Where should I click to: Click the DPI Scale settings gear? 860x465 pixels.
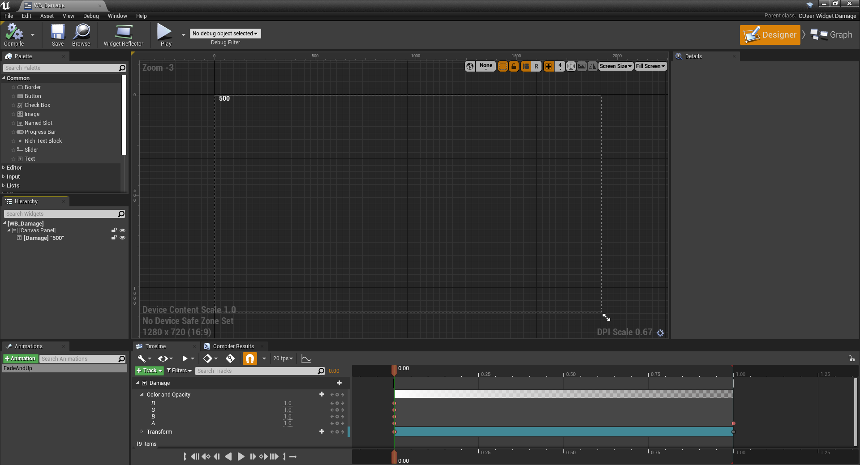660,333
